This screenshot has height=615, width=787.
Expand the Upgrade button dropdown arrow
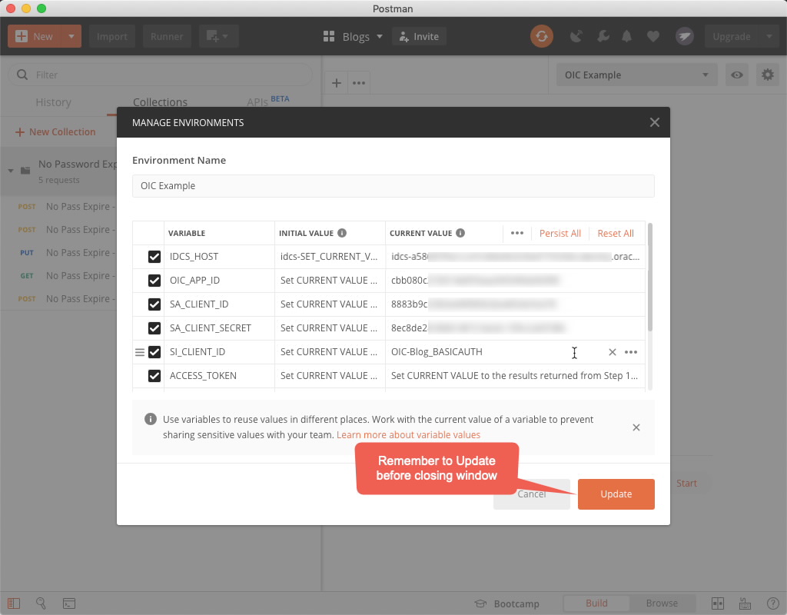769,36
